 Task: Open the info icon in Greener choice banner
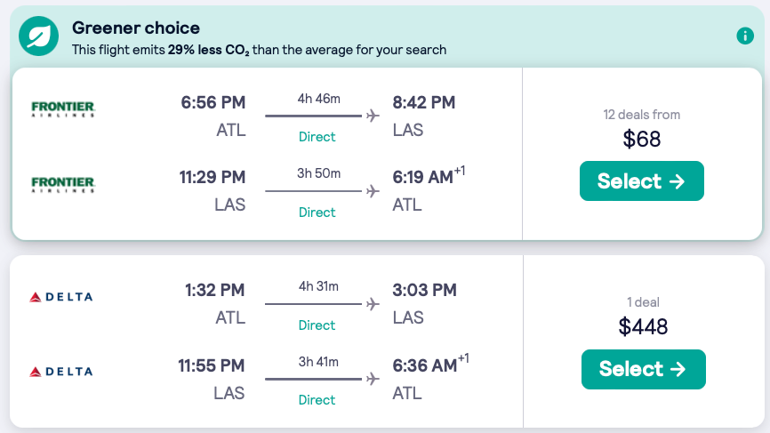(745, 36)
